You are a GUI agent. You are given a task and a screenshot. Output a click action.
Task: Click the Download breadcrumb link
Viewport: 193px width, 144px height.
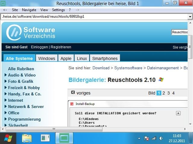pos(101,68)
